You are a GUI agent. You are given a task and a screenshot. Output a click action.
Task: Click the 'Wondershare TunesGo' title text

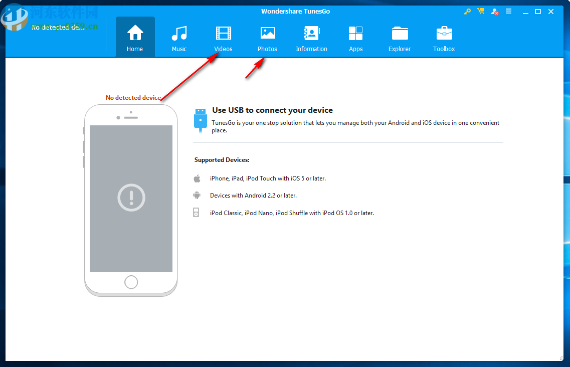click(x=296, y=11)
